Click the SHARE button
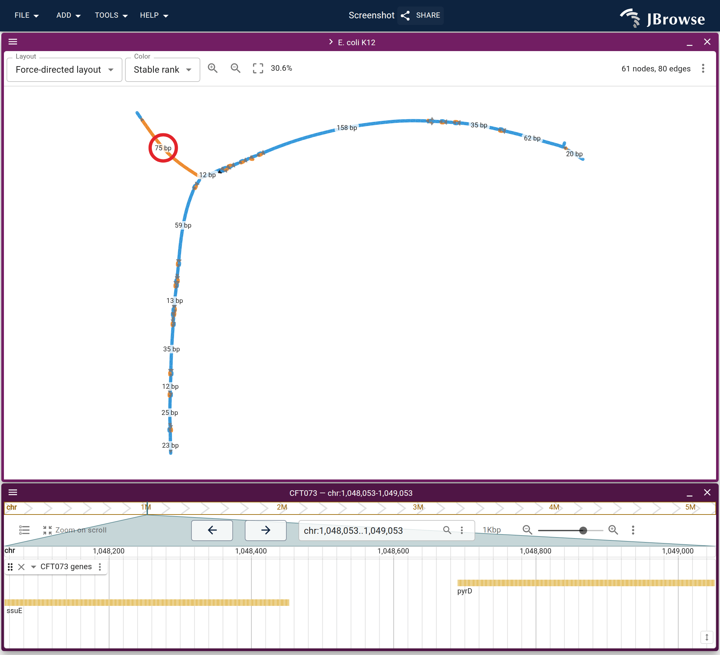Viewport: 720px width, 655px height. click(x=420, y=15)
